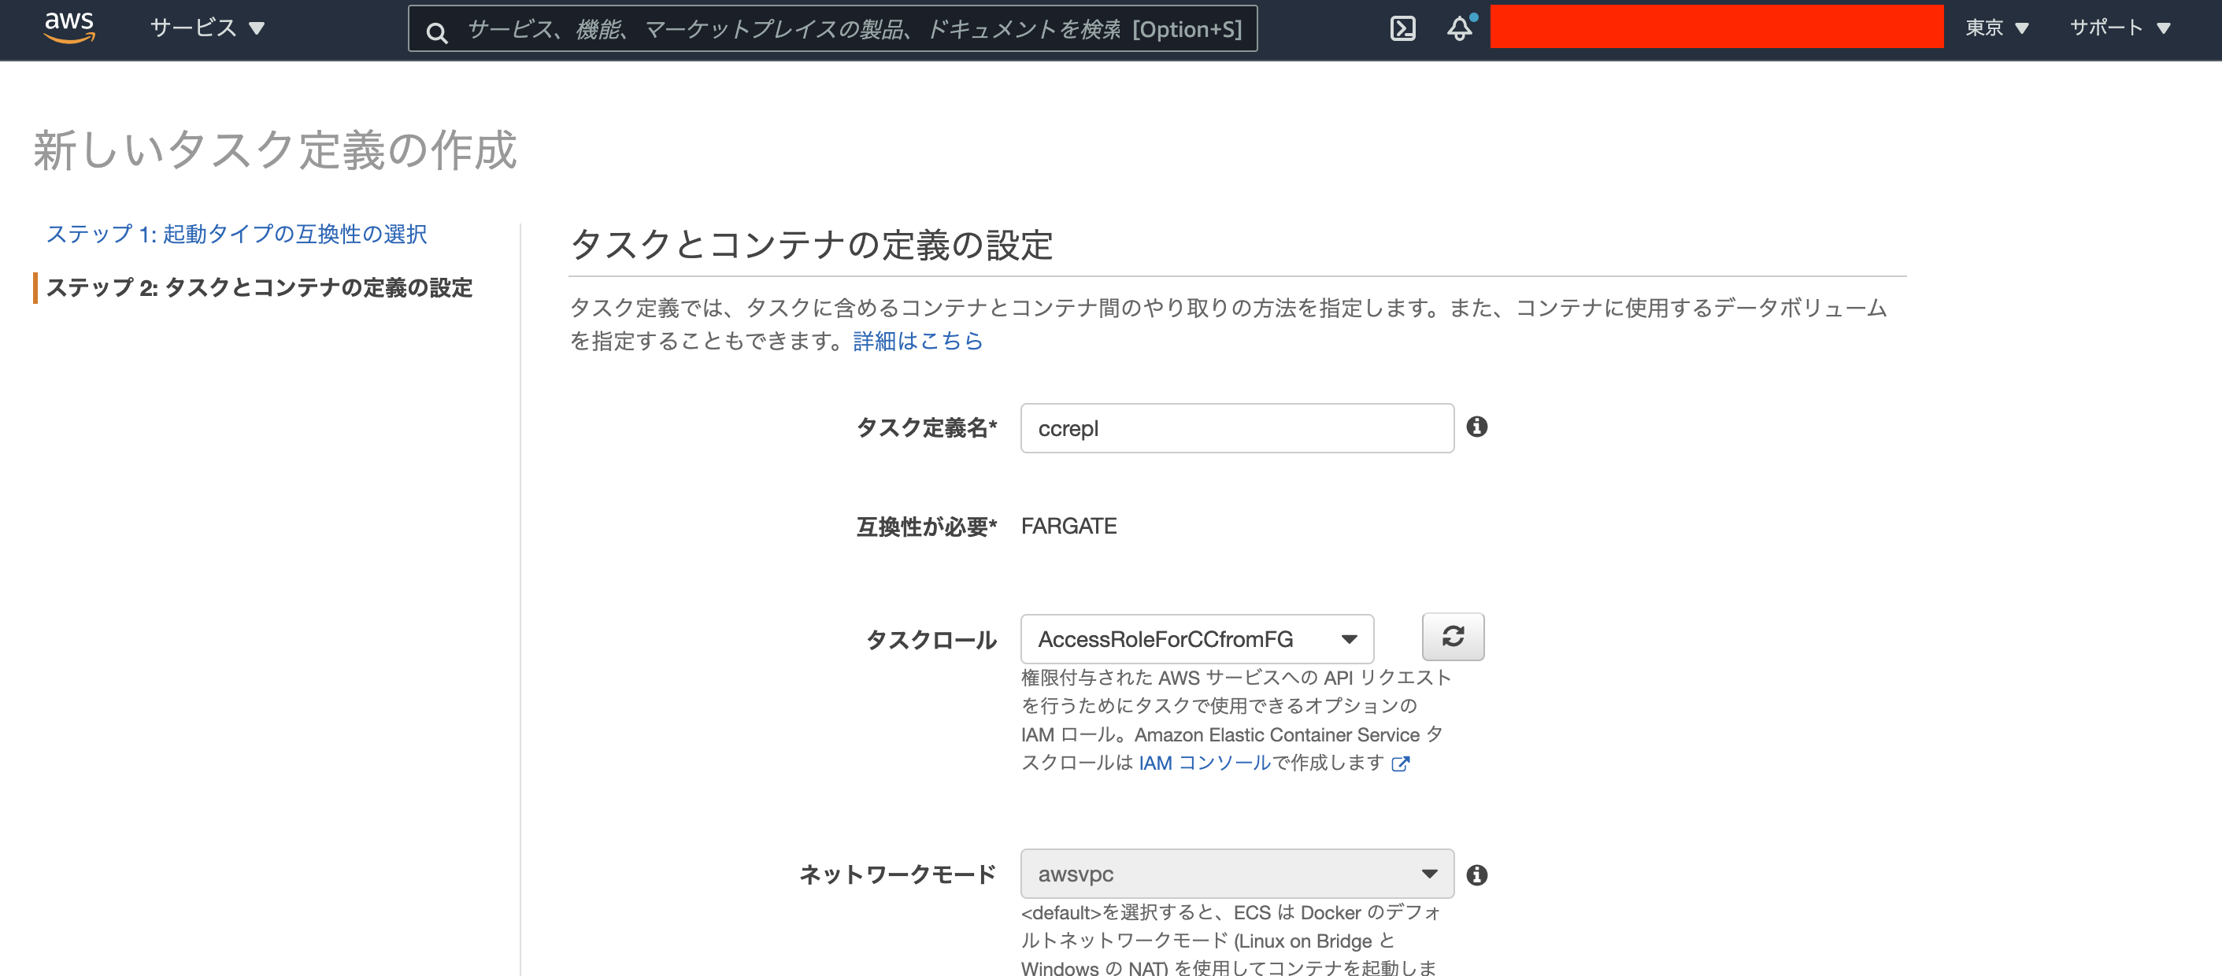
Task: Click info icon beside network mode
Action: tap(1476, 875)
